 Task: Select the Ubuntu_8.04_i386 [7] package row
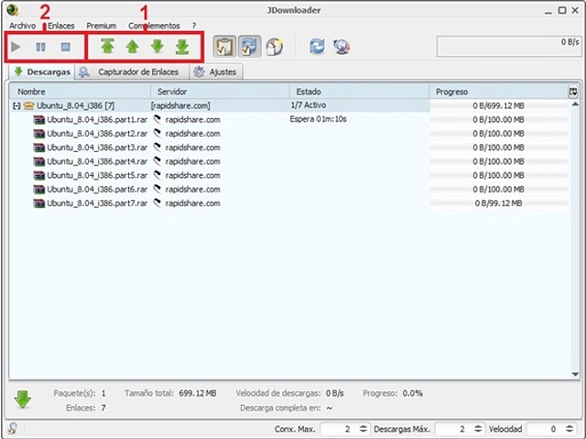click(x=289, y=105)
